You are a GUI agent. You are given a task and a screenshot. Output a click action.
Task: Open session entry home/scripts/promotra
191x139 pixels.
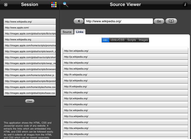point(30,45)
